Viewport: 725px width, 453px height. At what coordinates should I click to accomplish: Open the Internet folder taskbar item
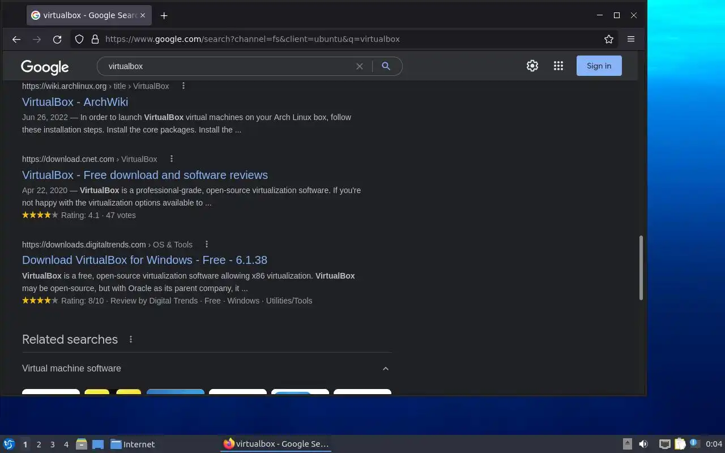point(133,444)
